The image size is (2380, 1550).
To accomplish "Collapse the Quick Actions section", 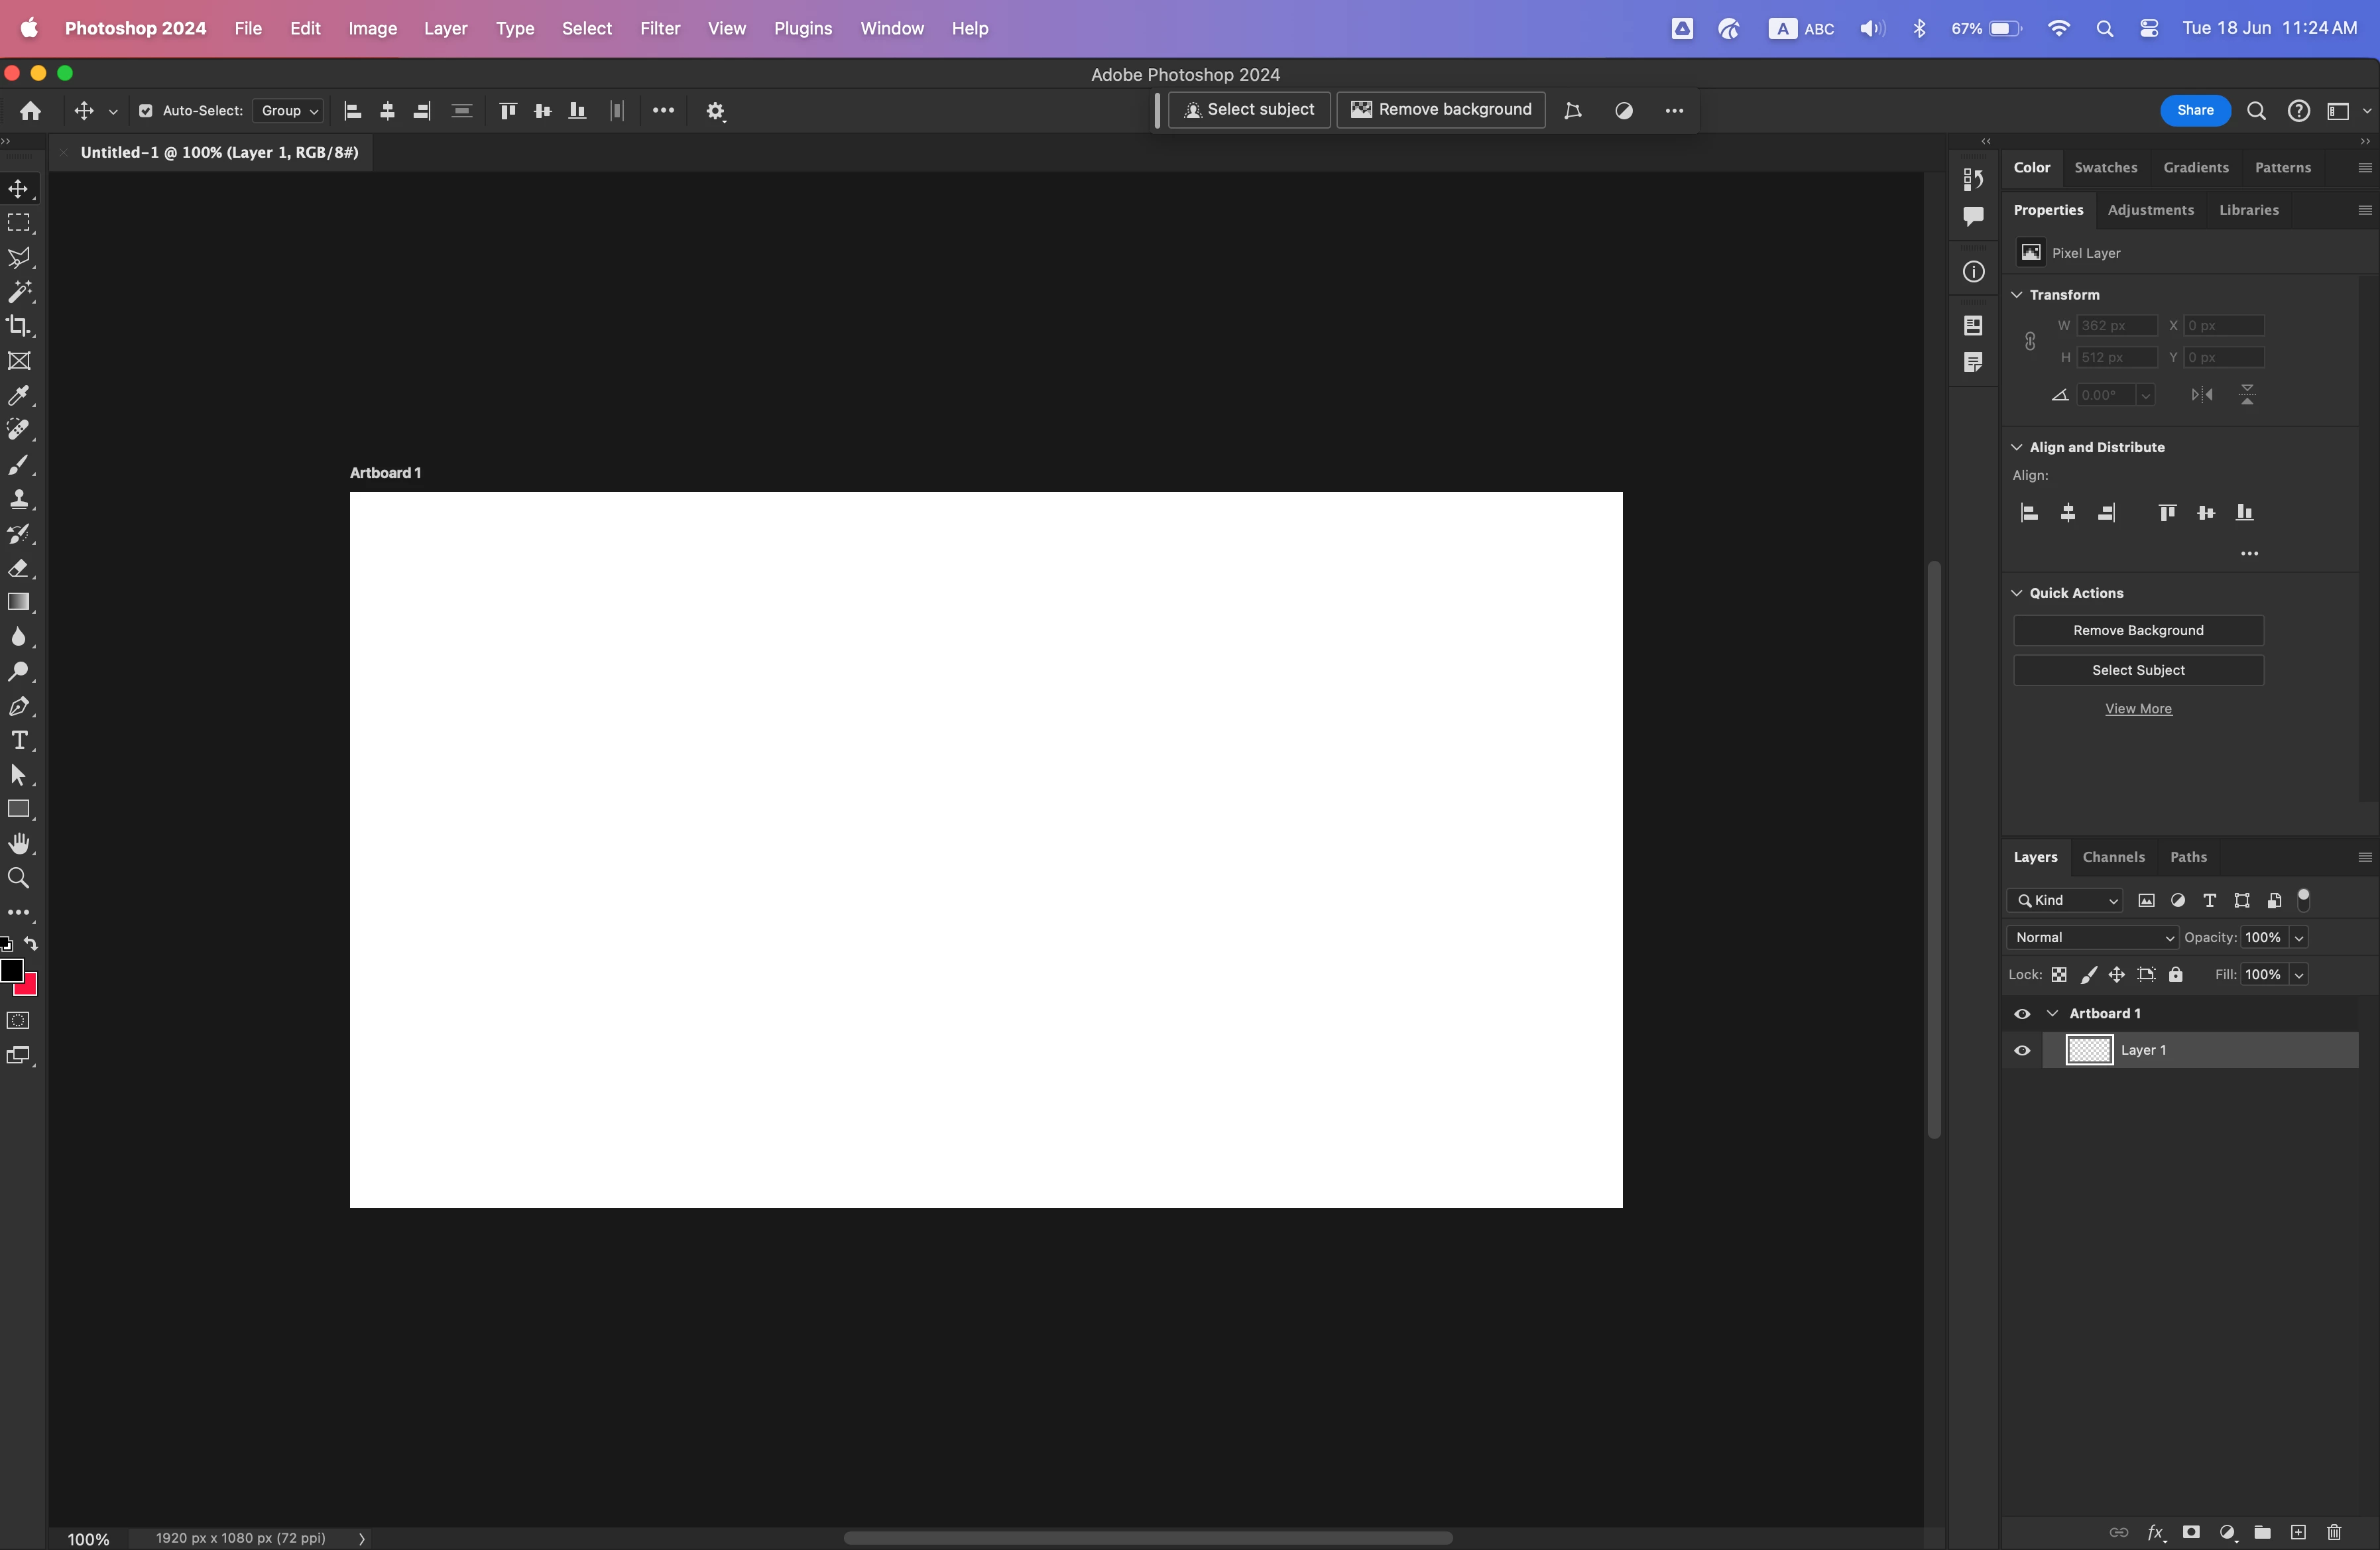I will (x=2017, y=593).
